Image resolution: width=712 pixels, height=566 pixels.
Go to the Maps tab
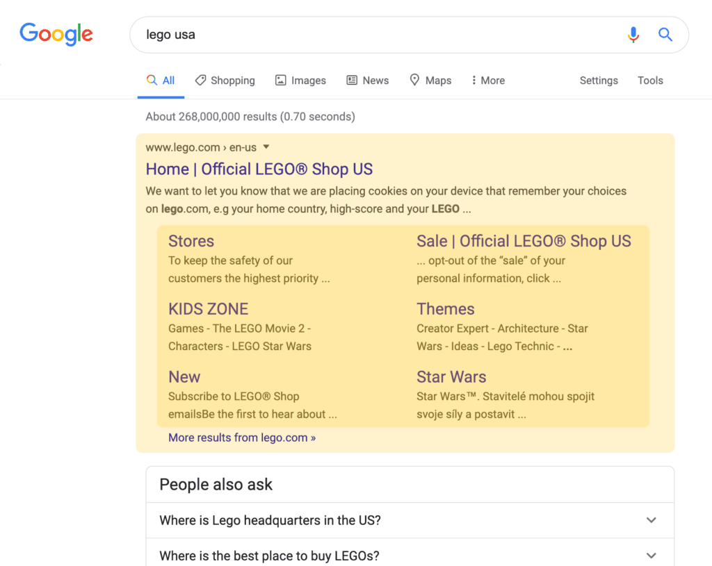(430, 81)
